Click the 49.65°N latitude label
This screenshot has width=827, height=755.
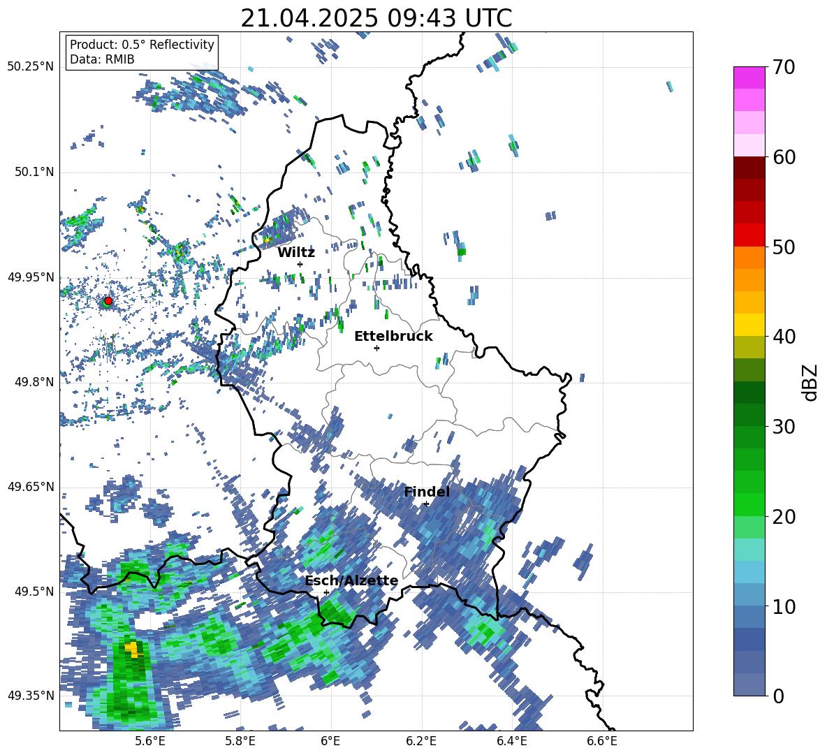[31, 486]
